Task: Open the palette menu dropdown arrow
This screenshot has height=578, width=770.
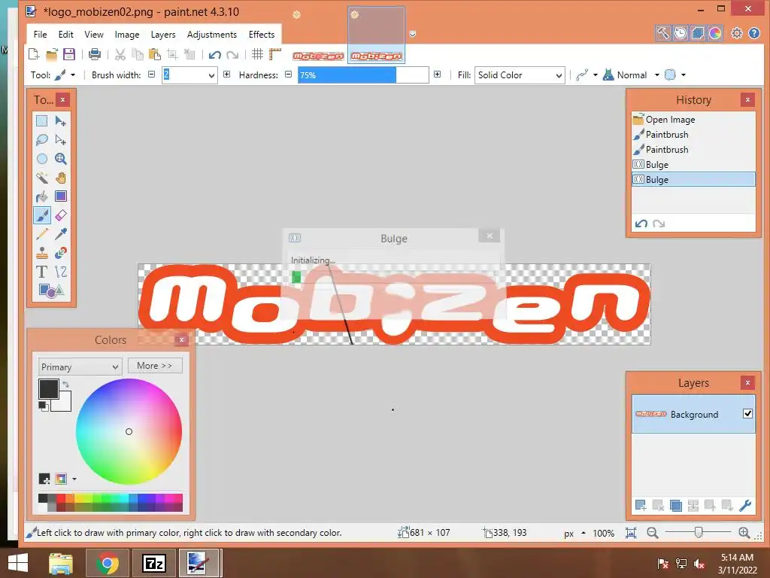Action: 74,479
